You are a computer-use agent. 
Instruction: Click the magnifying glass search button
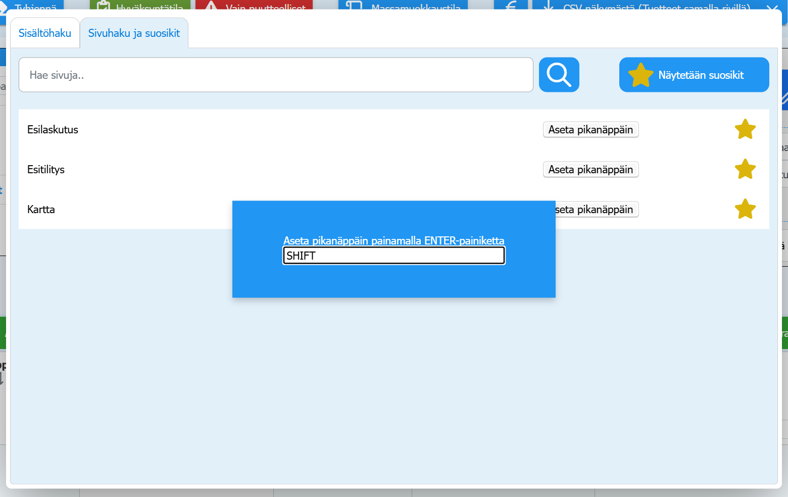coord(559,75)
